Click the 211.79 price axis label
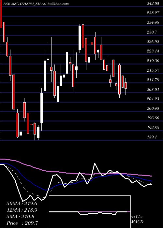Screen dimensions: 163x228 pyautogui.click(x=153, y=80)
